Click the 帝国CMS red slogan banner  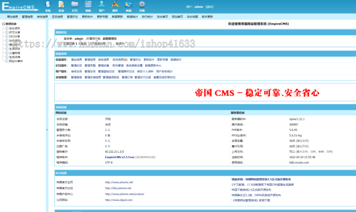pyautogui.click(x=257, y=93)
